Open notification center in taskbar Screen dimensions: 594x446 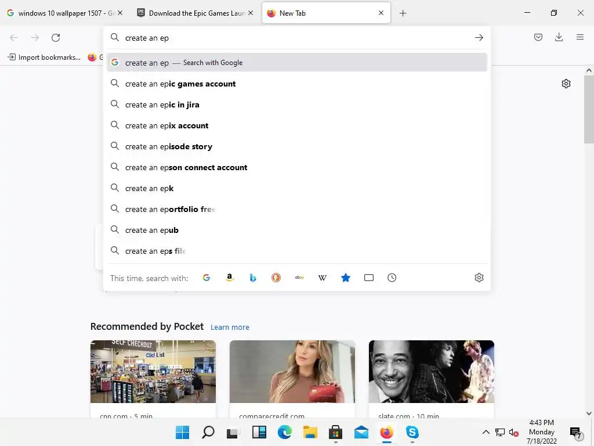pos(575,432)
